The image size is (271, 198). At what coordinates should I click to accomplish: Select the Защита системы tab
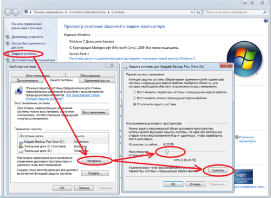61,80
